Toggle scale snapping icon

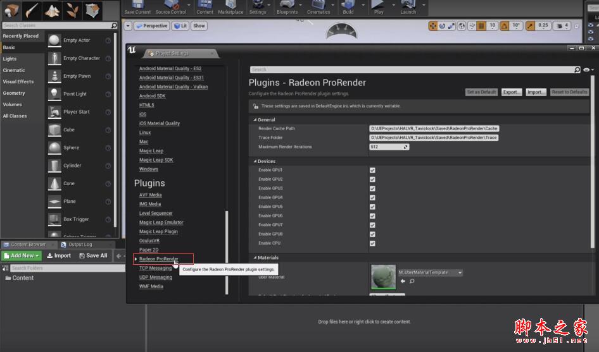click(x=530, y=25)
